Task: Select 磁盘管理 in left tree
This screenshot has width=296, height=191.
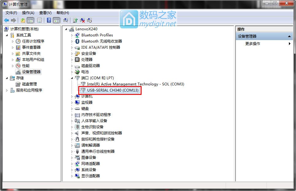Action: click(29, 84)
